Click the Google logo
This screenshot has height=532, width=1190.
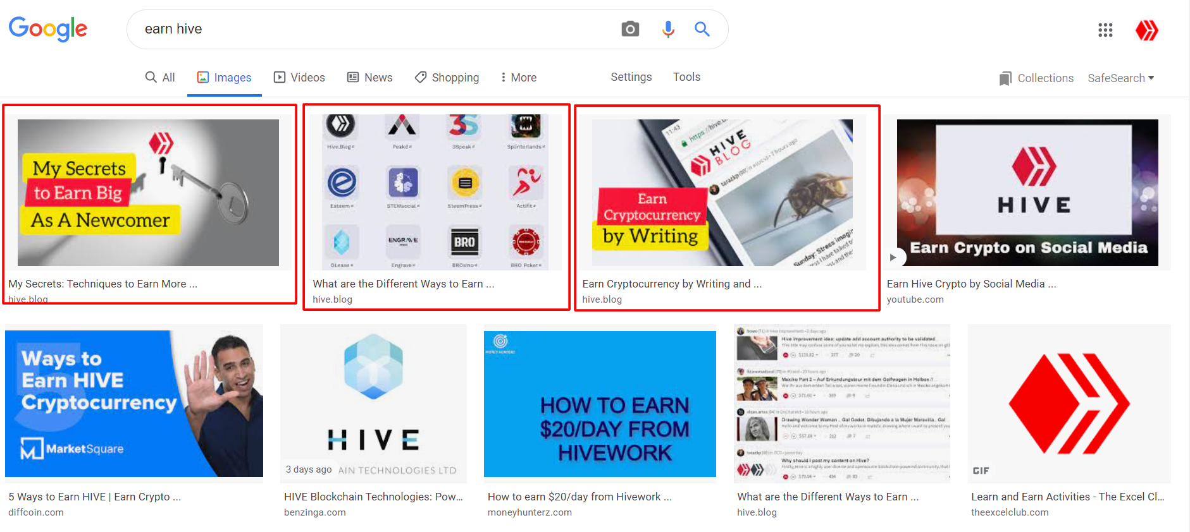(x=48, y=28)
